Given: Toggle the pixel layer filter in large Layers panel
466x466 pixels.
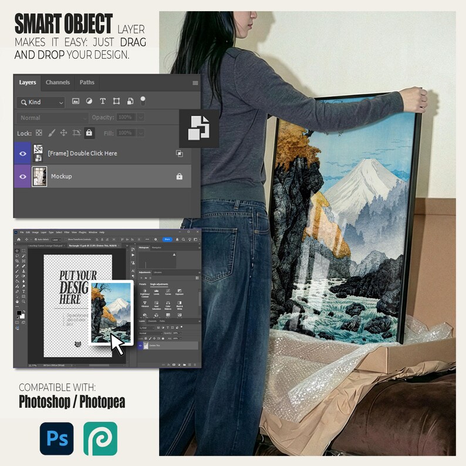Looking at the screenshot, I should (x=76, y=102).
